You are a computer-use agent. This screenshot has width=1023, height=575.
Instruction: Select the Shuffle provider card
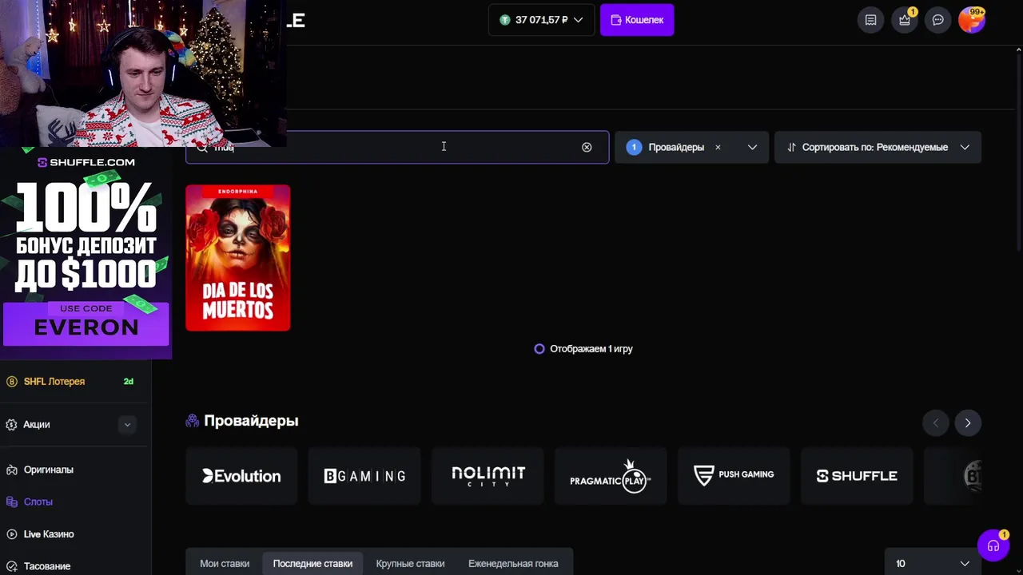pos(857,476)
